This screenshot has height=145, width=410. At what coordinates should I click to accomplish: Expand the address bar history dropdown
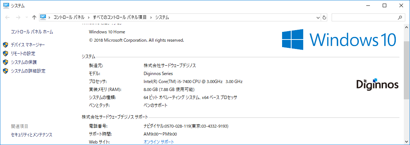click(x=318, y=17)
